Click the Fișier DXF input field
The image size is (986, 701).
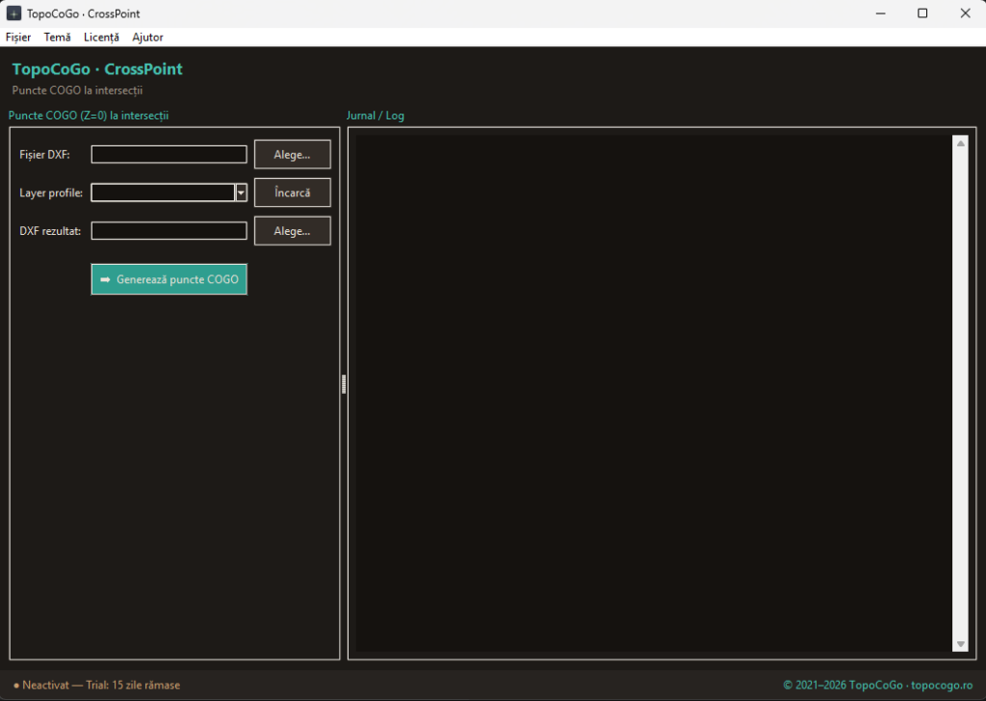pos(169,155)
